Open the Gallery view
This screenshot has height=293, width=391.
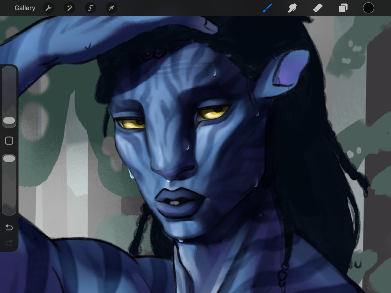click(25, 8)
